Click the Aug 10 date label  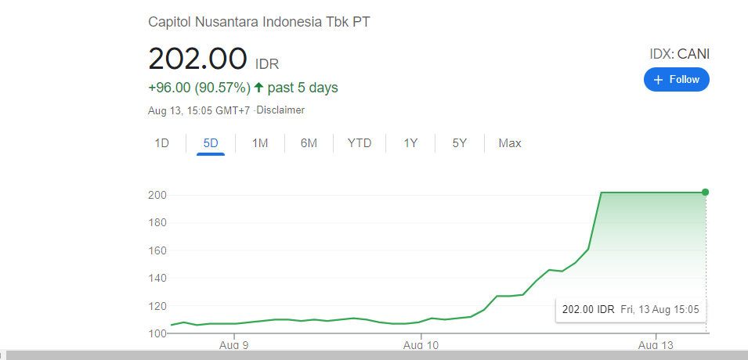(x=421, y=344)
